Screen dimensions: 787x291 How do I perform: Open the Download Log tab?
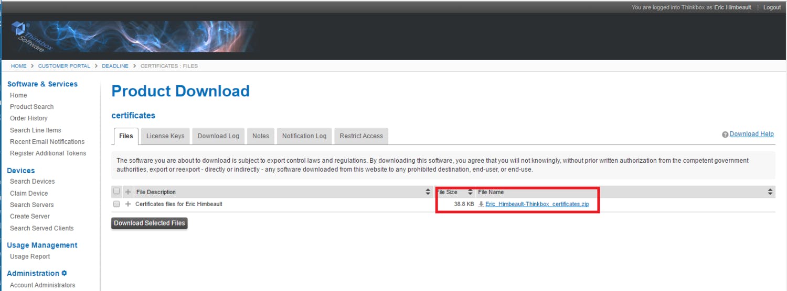tap(218, 136)
